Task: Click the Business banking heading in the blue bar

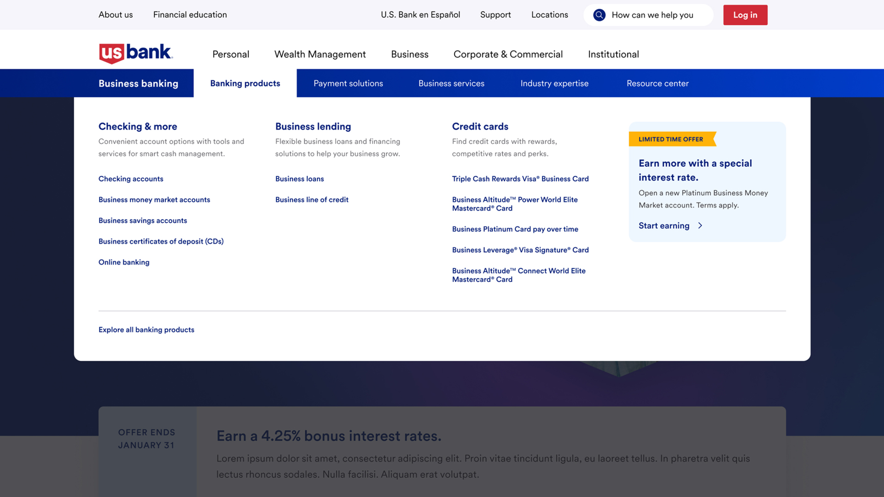Action: point(138,83)
